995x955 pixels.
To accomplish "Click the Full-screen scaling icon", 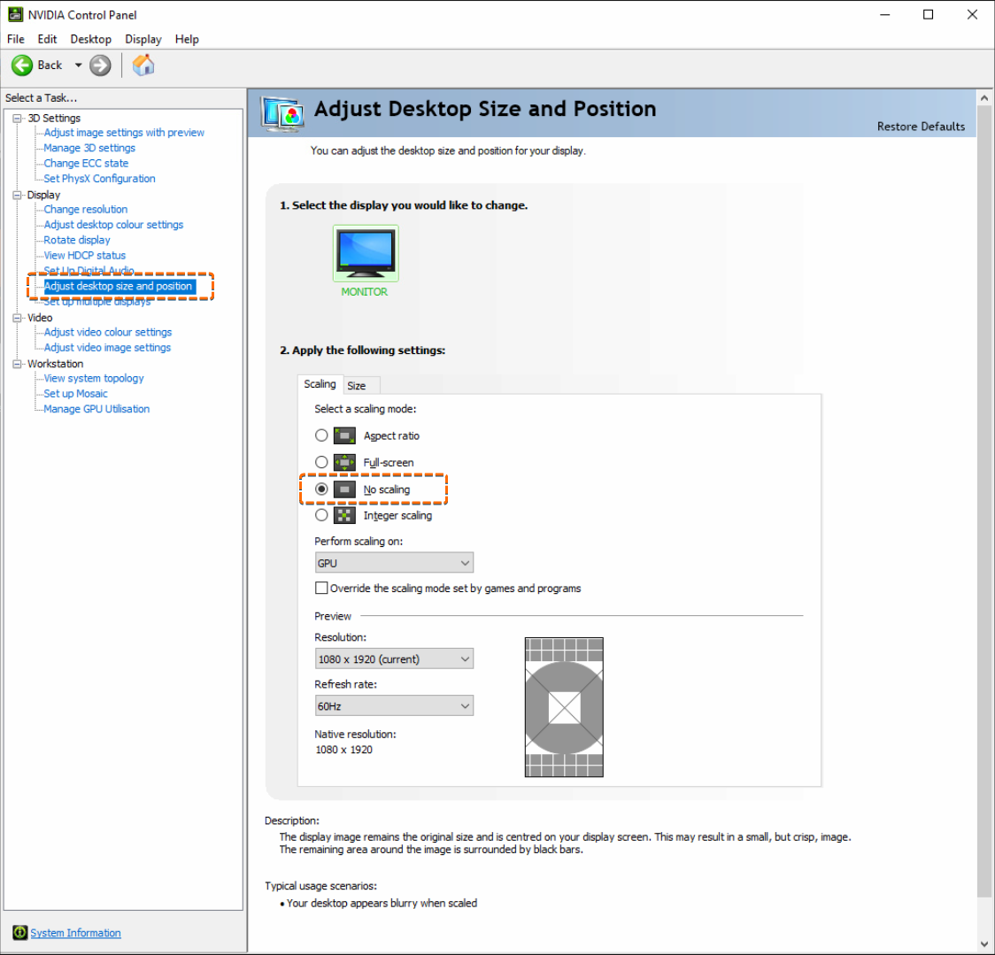I will (344, 463).
